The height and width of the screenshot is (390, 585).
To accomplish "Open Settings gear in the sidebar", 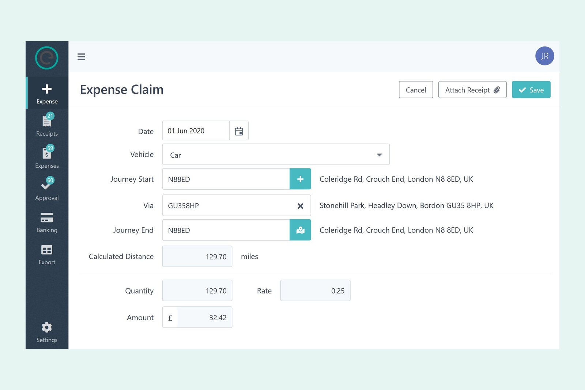I will point(47,332).
